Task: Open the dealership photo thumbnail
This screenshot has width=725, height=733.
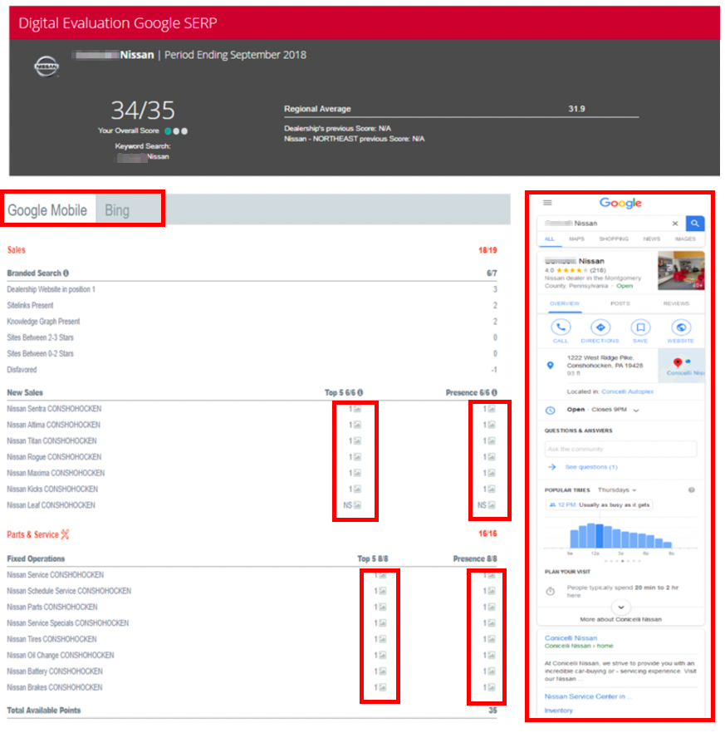Action: (x=681, y=271)
